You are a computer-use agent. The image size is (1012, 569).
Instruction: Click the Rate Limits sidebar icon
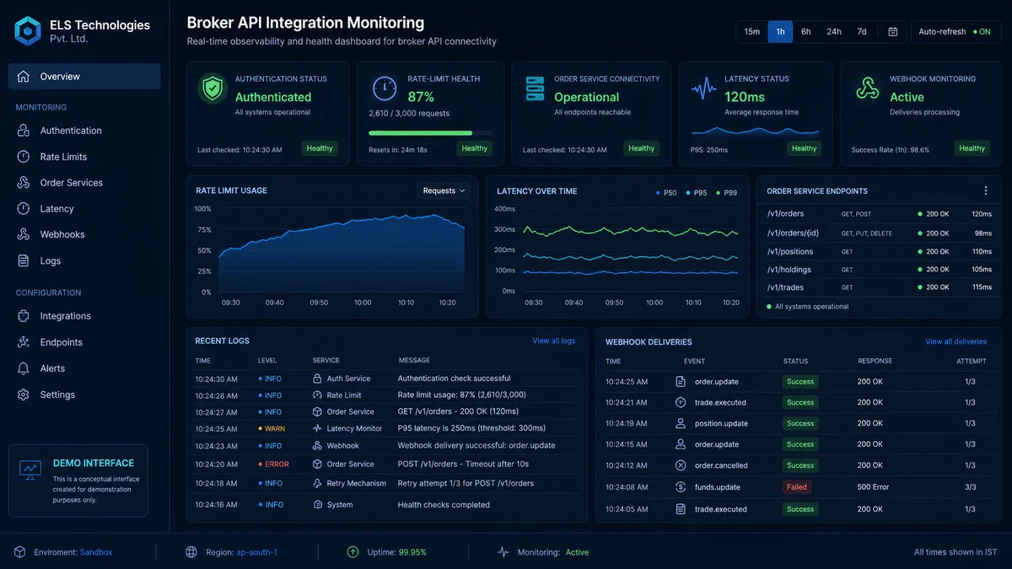tap(24, 157)
